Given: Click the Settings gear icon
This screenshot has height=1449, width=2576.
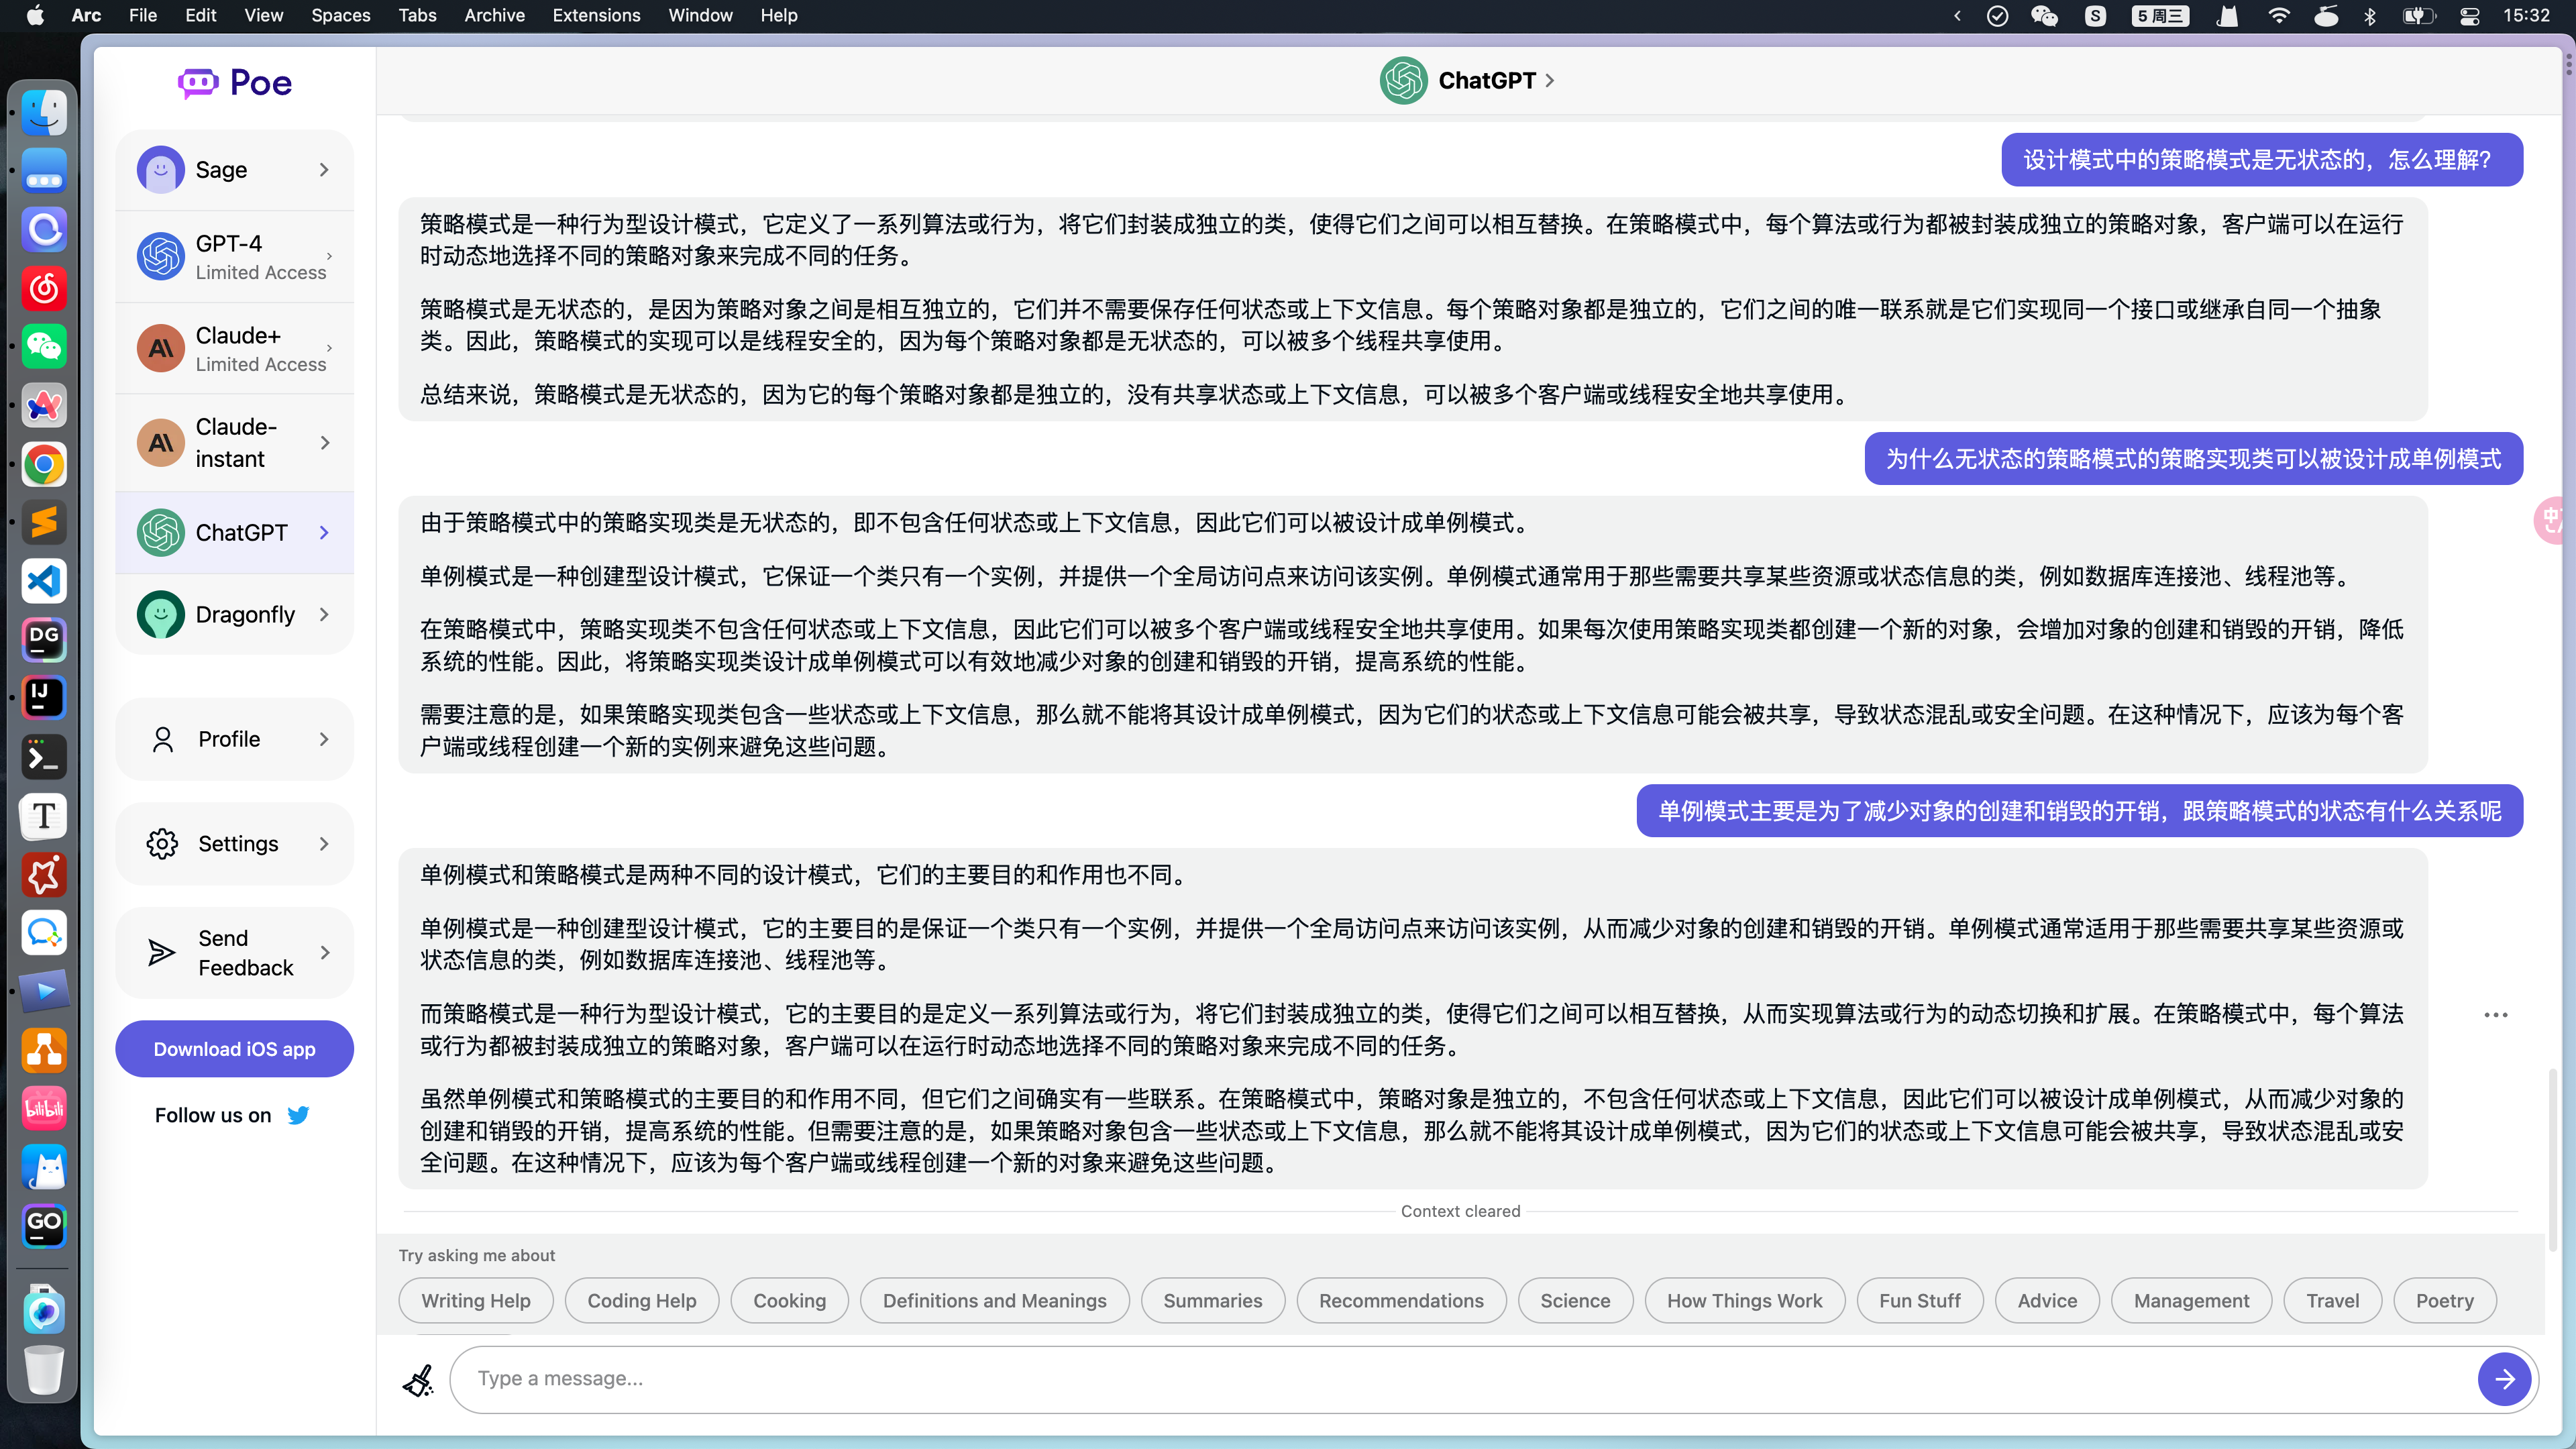Looking at the screenshot, I should [x=162, y=844].
